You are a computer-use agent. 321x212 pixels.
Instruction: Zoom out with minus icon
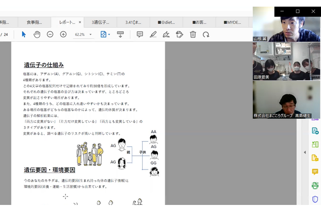click(50, 34)
